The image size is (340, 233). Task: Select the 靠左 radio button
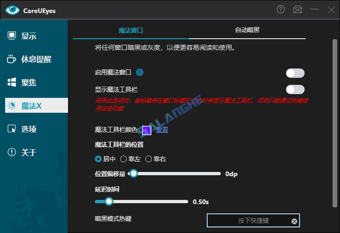[123, 159]
